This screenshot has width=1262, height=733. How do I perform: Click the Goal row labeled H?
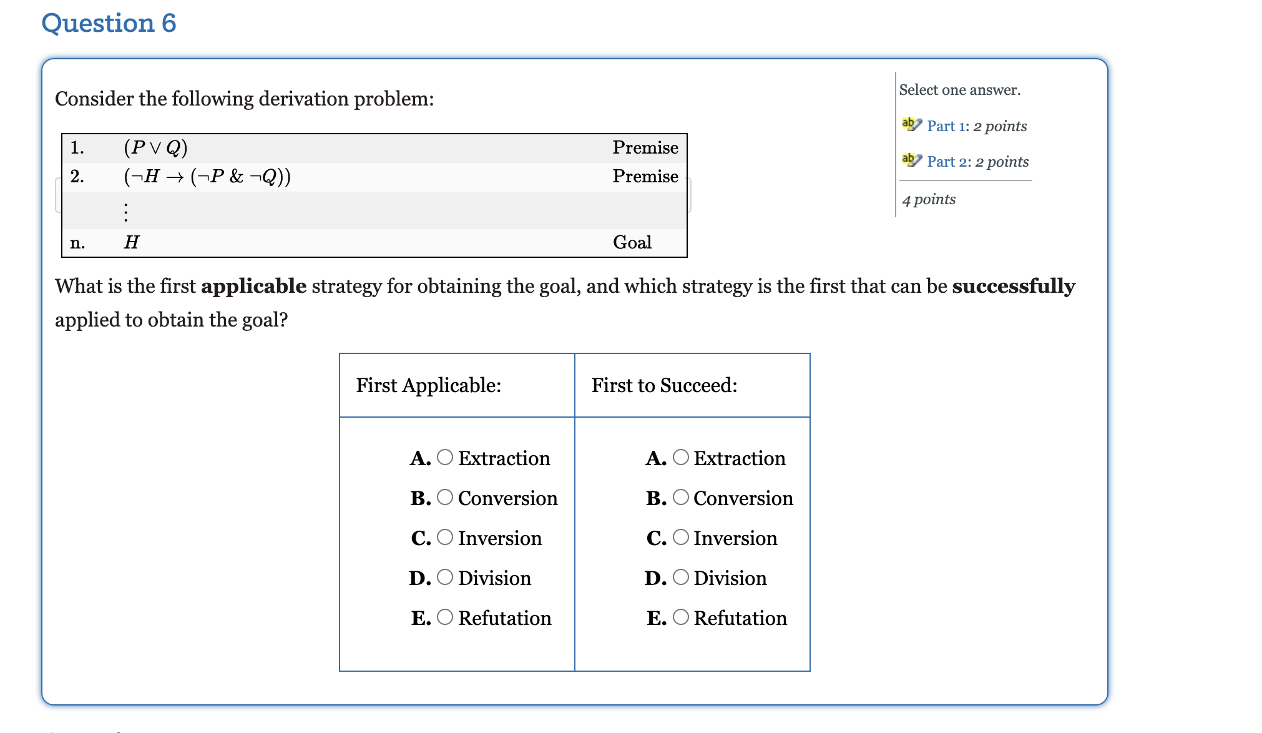point(374,242)
